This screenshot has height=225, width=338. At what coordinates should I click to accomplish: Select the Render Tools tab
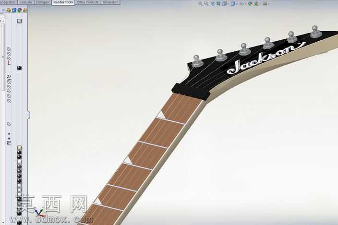click(x=63, y=2)
